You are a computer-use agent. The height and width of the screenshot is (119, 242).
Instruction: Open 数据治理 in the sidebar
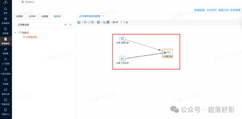coord(6,102)
